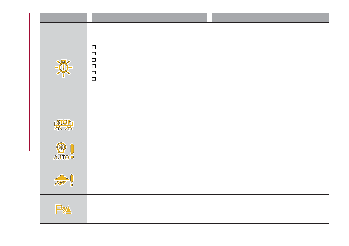Click the empty cell beside the AUTO icon
Viewport: 349px width, 246px height.
click(208, 150)
